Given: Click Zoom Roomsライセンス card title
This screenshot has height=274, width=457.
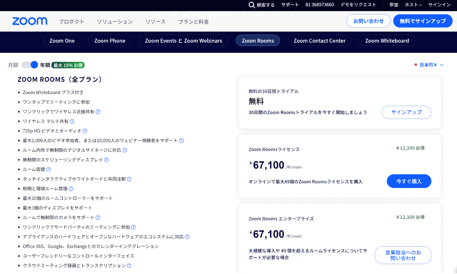Looking at the screenshot, I should (x=274, y=150).
